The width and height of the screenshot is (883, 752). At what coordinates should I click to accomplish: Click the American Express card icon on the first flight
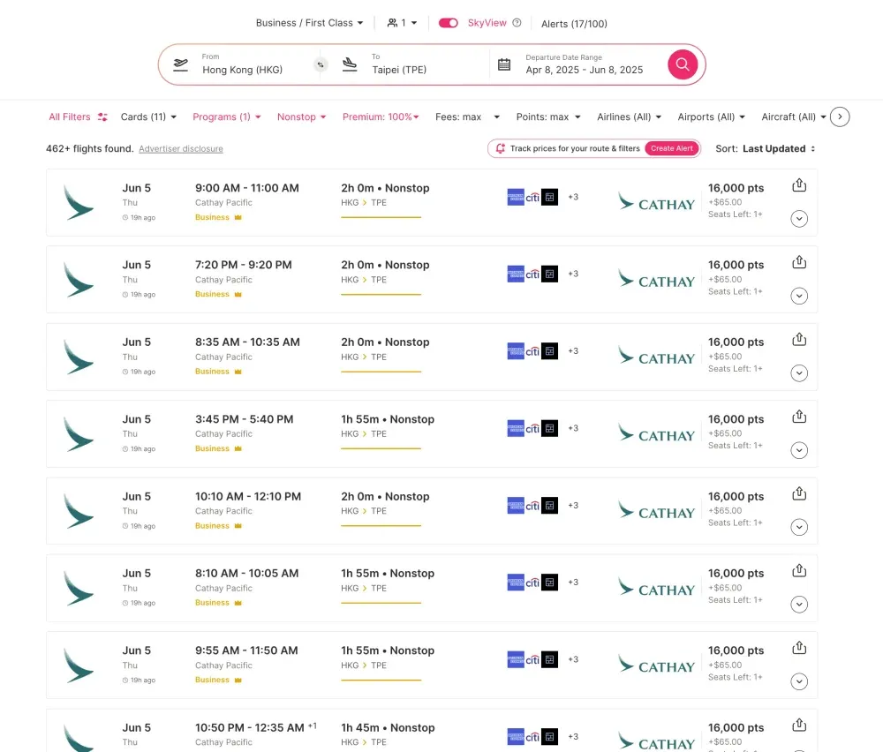pyautogui.click(x=516, y=198)
